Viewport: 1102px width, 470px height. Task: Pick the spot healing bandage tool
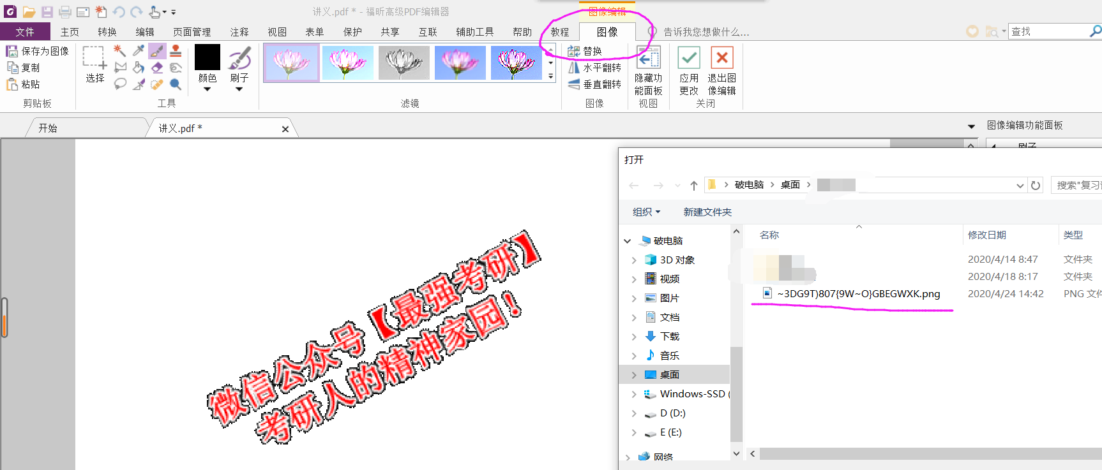tap(157, 84)
